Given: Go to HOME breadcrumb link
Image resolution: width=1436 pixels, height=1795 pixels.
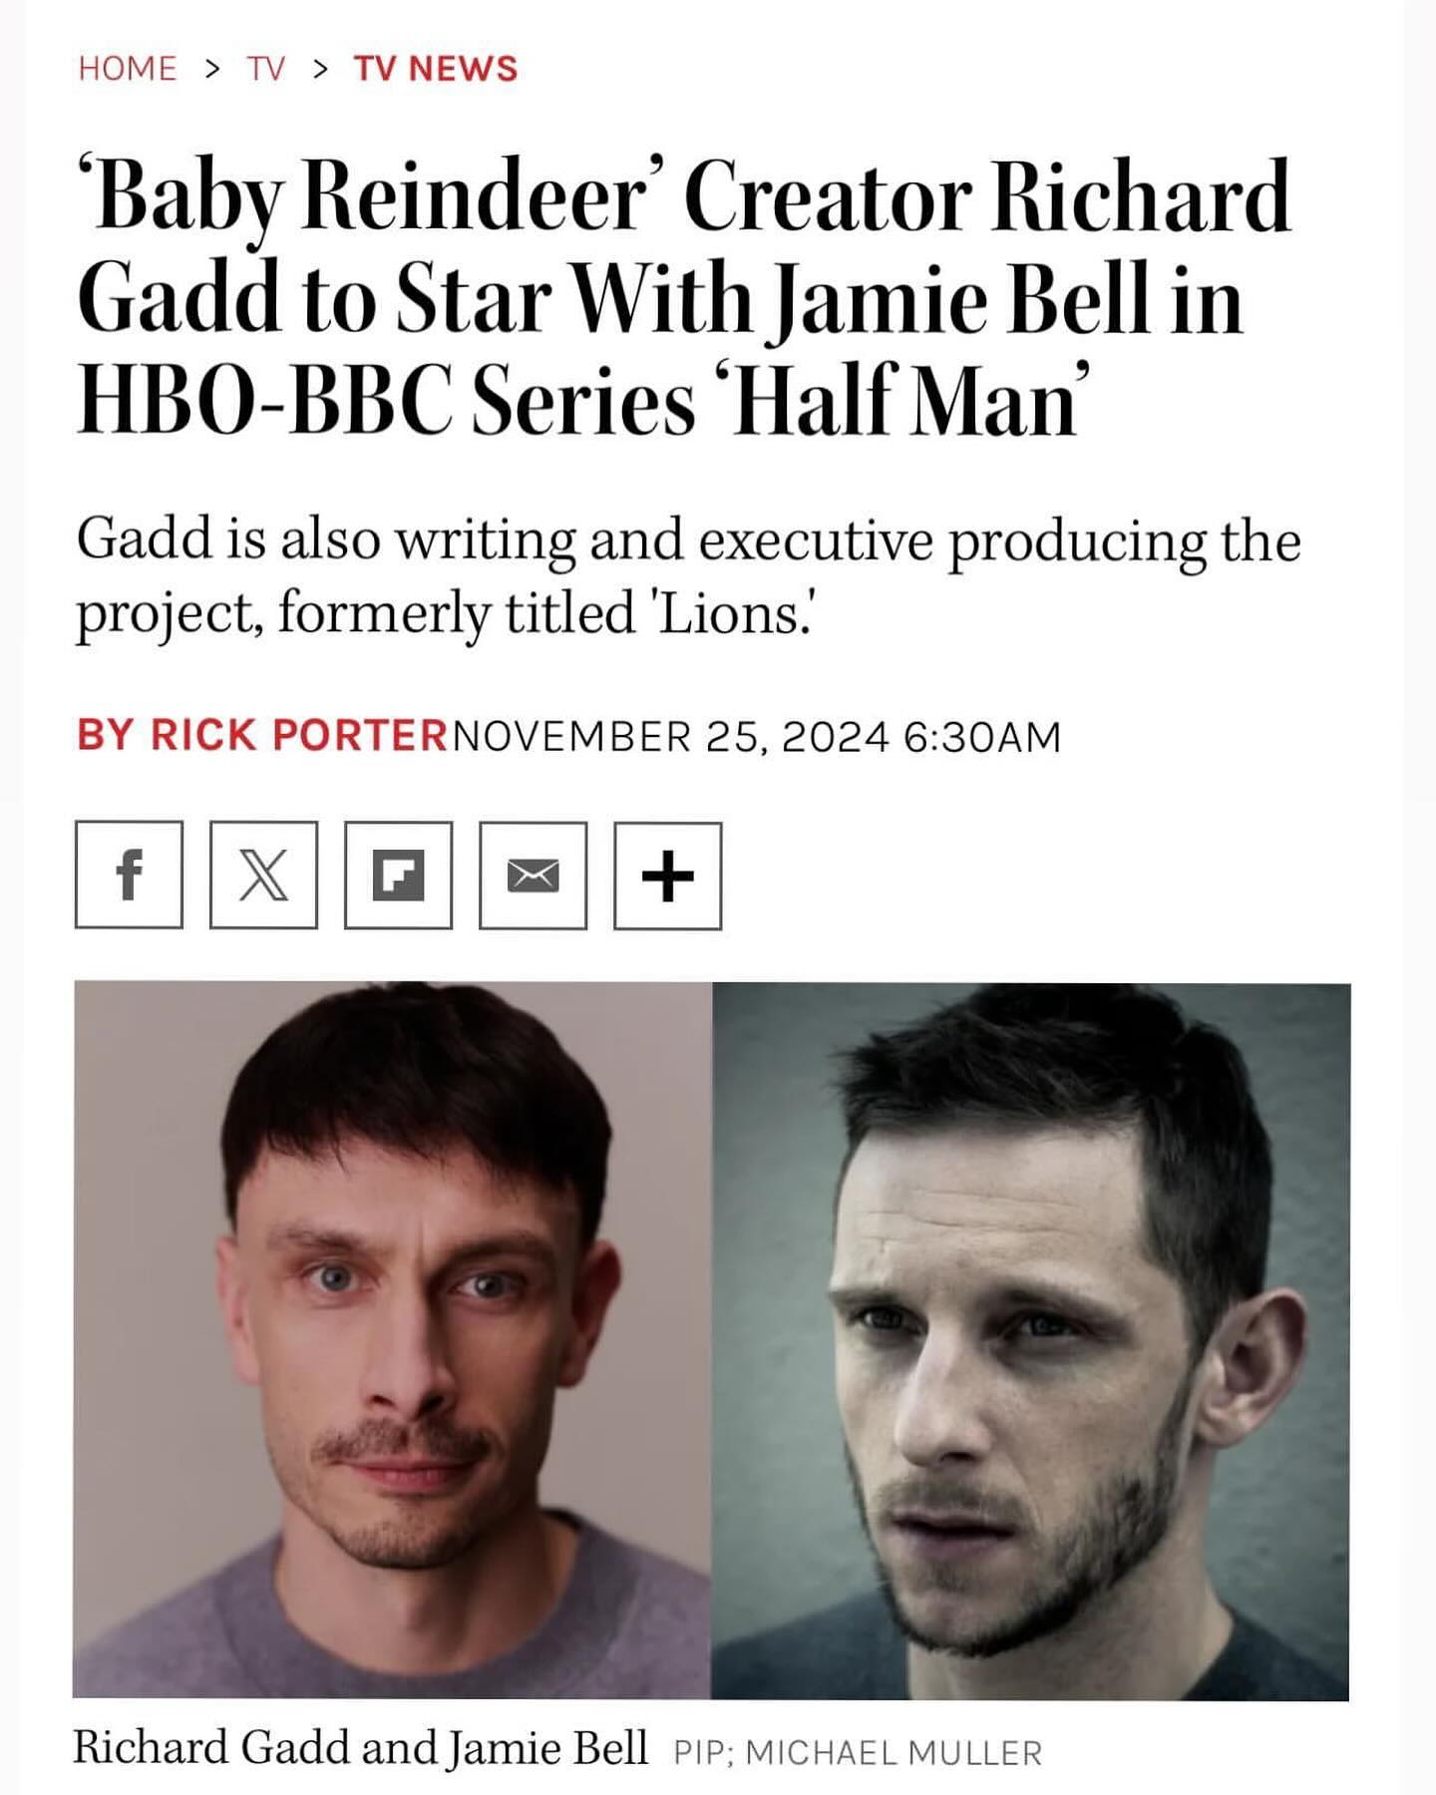Looking at the screenshot, I should tap(127, 69).
